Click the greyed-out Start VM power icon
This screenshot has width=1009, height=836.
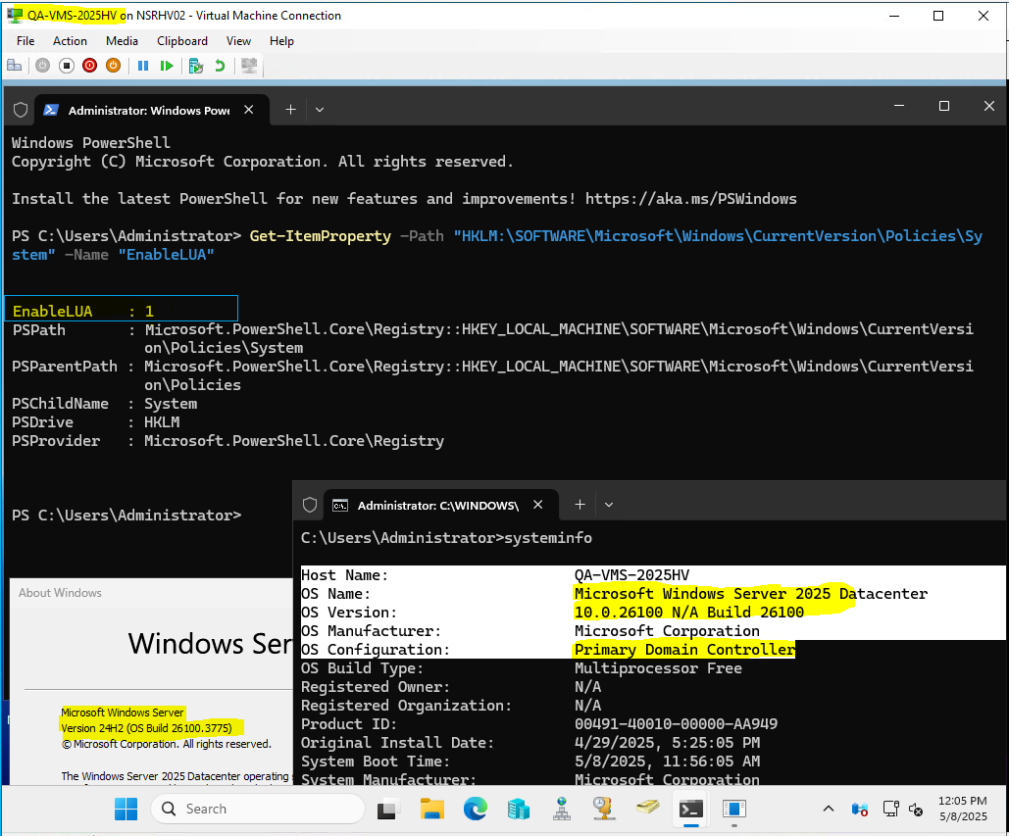(x=42, y=66)
